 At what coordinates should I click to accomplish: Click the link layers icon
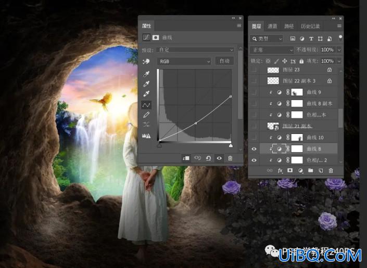pyautogui.click(x=270, y=170)
